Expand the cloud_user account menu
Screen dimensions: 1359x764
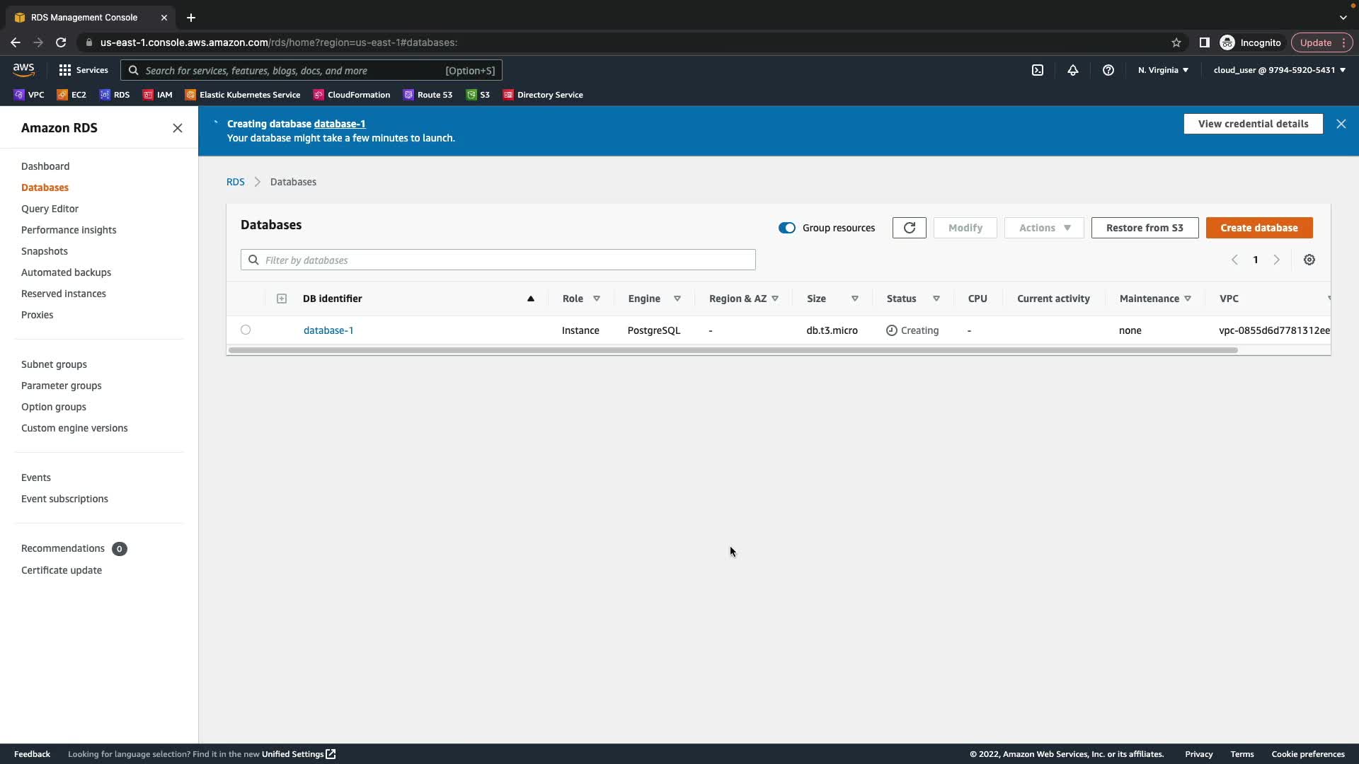(1279, 70)
